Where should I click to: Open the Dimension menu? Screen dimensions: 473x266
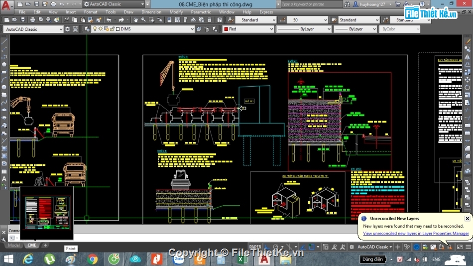pyautogui.click(x=151, y=12)
